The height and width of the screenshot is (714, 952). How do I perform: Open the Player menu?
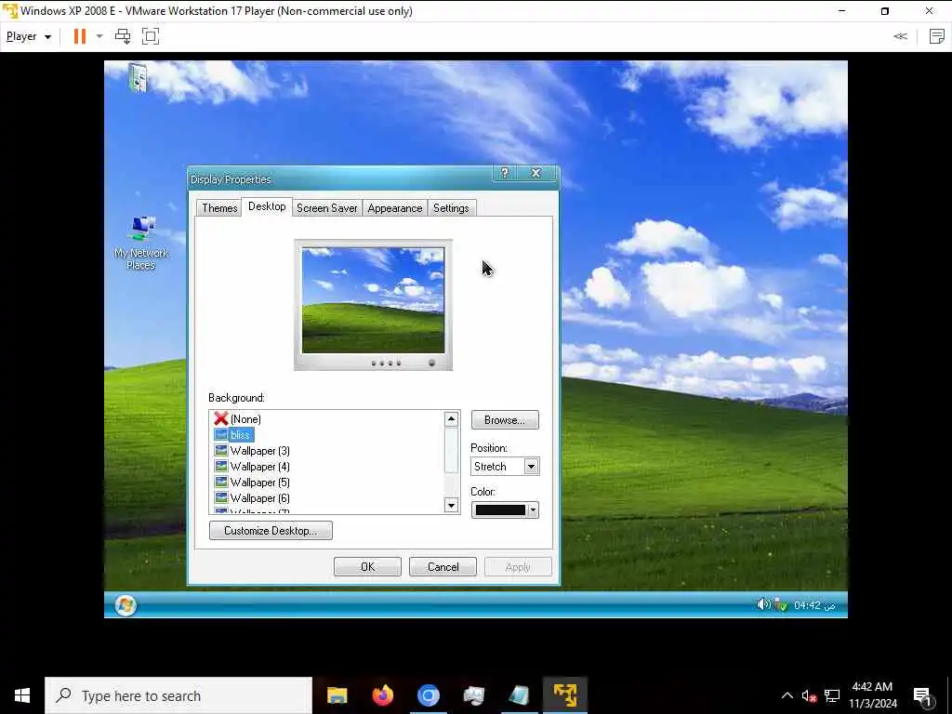[x=28, y=36]
